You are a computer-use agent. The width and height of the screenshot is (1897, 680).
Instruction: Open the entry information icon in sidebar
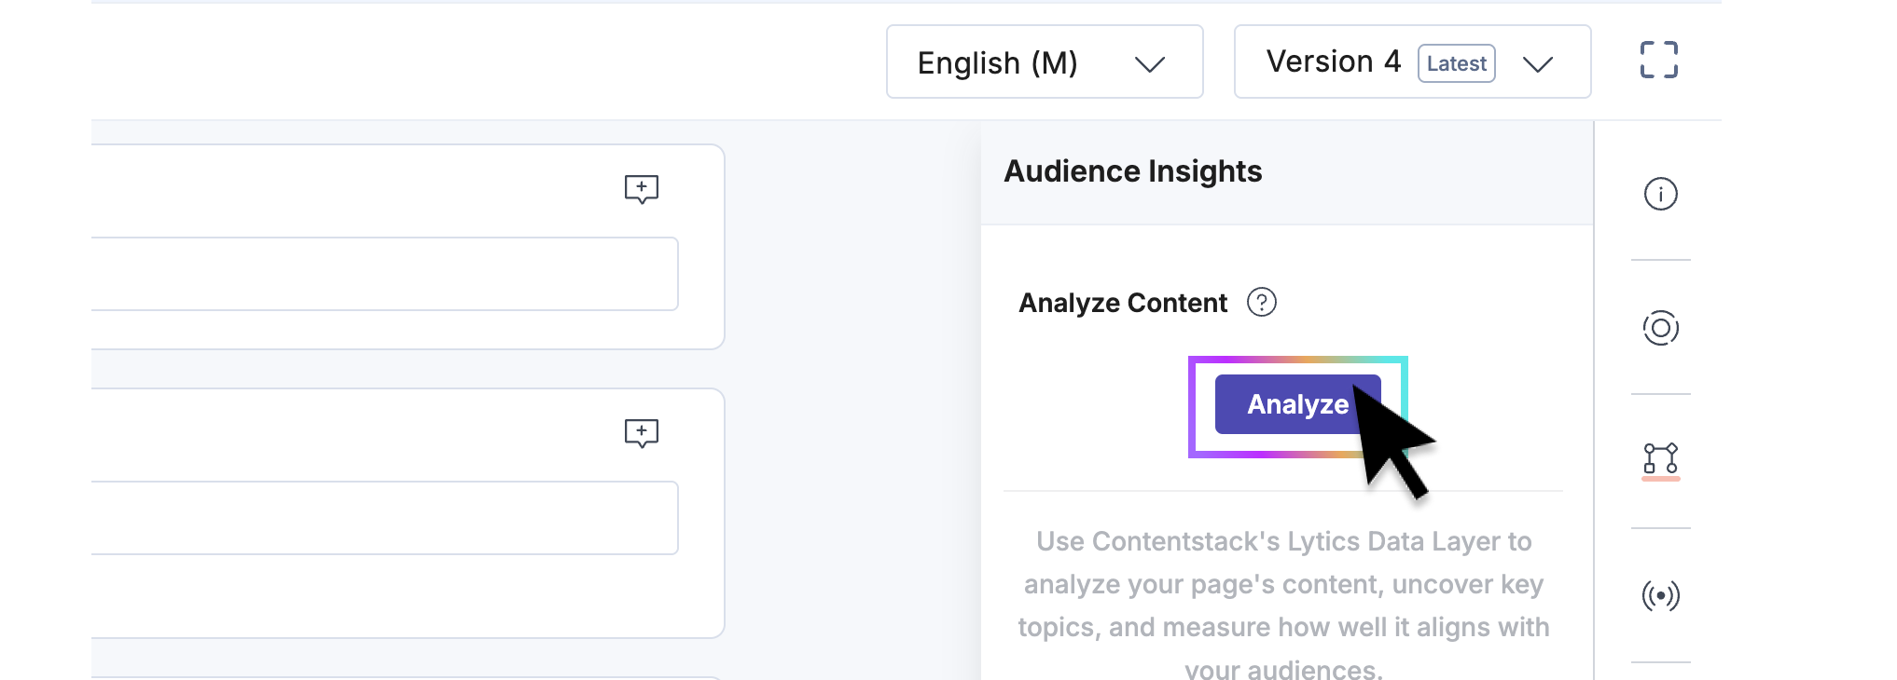point(1660,194)
